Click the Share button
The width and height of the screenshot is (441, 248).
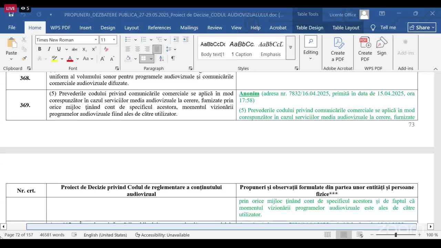pos(422,28)
